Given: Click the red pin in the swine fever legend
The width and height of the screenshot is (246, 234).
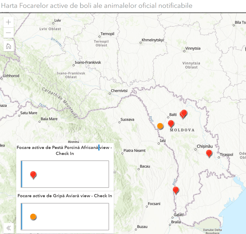Looking at the screenshot, I should pos(33,175).
